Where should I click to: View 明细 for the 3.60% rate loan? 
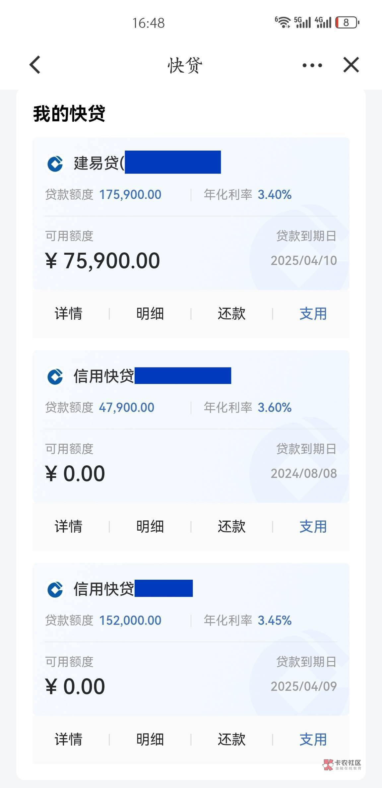(150, 527)
